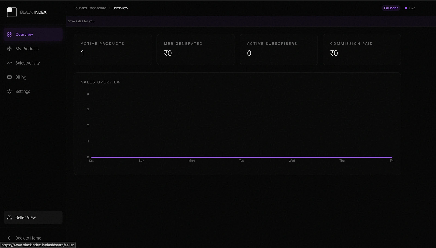
Task: Select the Overview grid icon in sidebar
Action: point(10,34)
